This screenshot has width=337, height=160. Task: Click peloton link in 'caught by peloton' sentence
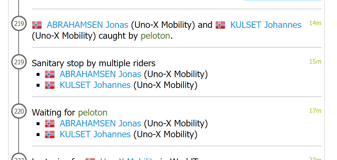point(155,36)
